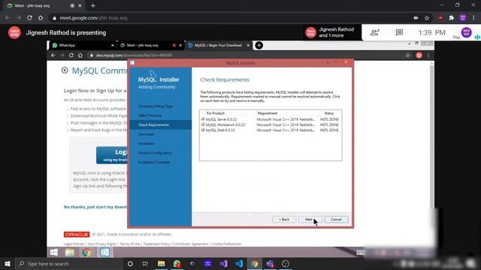Go to Chrome home page
The width and height of the screenshot is (481, 270).
click(x=41, y=18)
